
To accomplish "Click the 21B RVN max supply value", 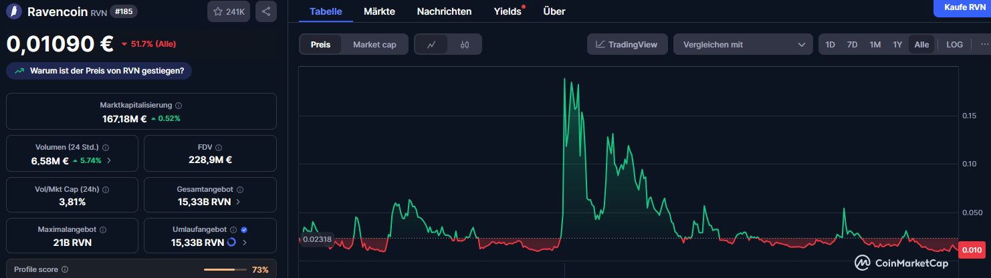I will 72,242.
